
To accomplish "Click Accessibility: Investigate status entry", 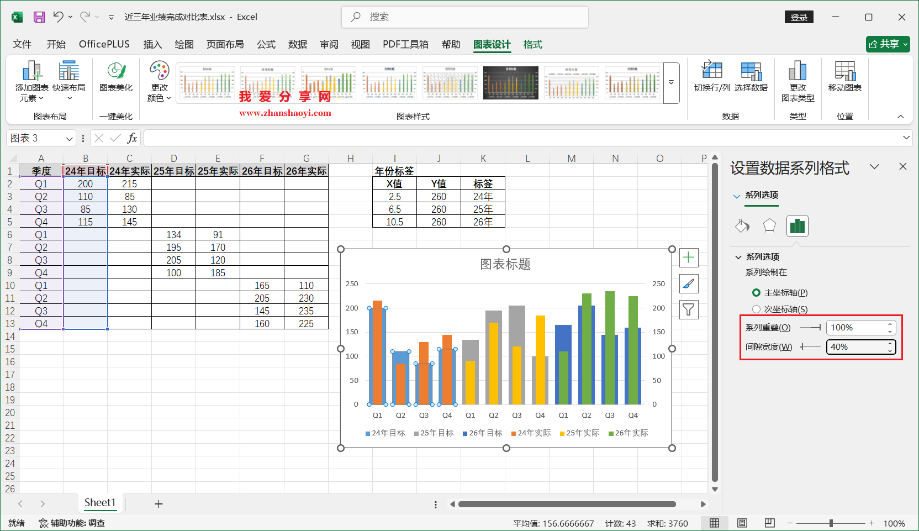I will click(x=72, y=523).
